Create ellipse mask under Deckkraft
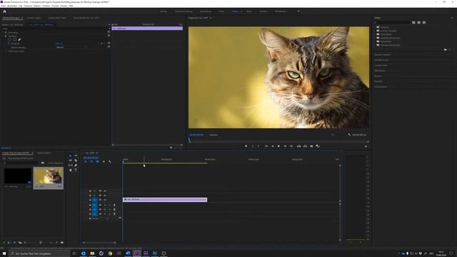The height and width of the screenshot is (257, 457). click(10, 40)
